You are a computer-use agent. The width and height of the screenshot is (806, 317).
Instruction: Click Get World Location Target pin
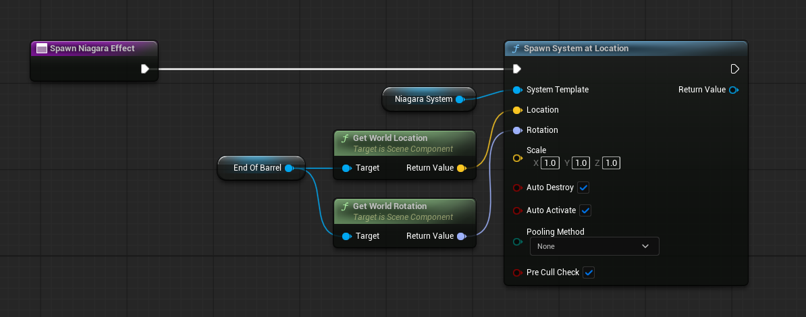point(346,168)
